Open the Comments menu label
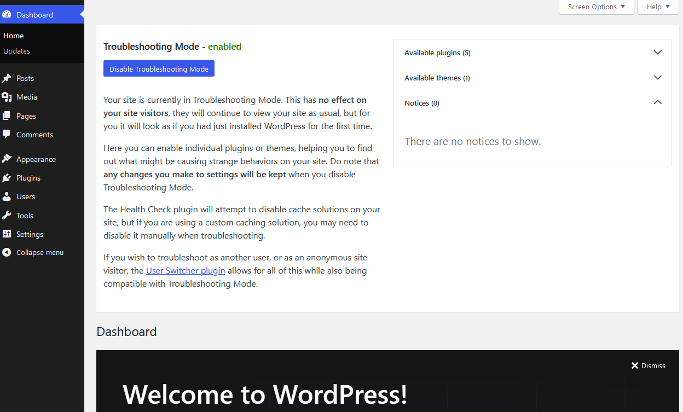This screenshot has height=412, width=683. click(x=34, y=135)
